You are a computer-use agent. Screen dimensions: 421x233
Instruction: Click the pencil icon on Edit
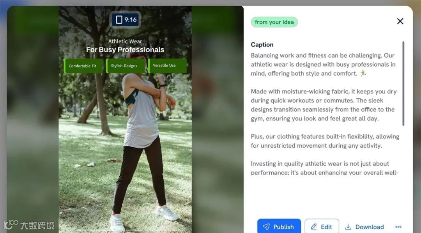[313, 227]
